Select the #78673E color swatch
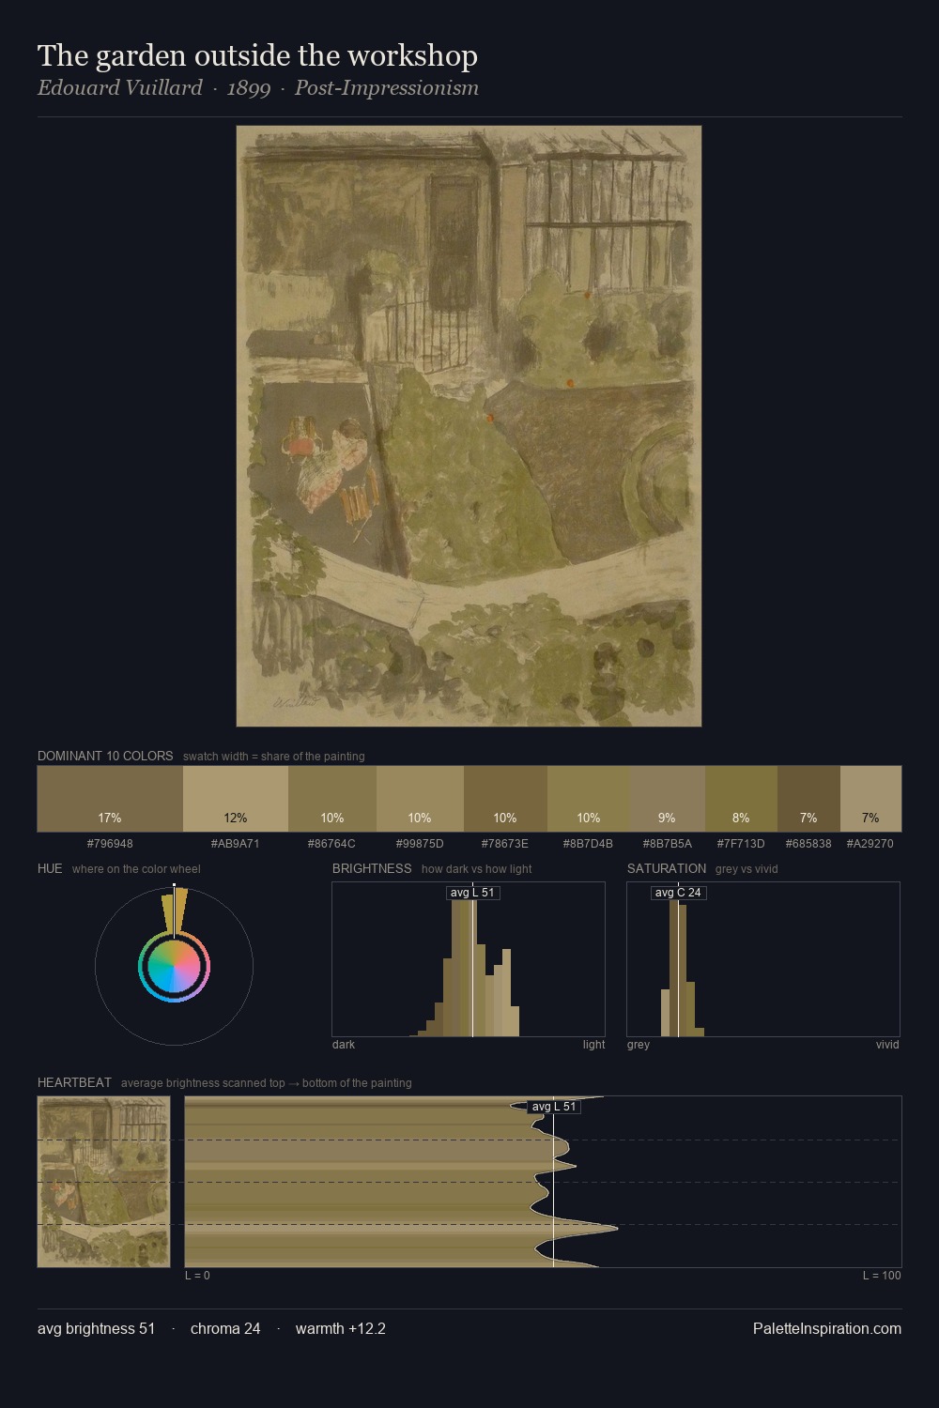Viewport: 939px width, 1408px height. click(505, 799)
